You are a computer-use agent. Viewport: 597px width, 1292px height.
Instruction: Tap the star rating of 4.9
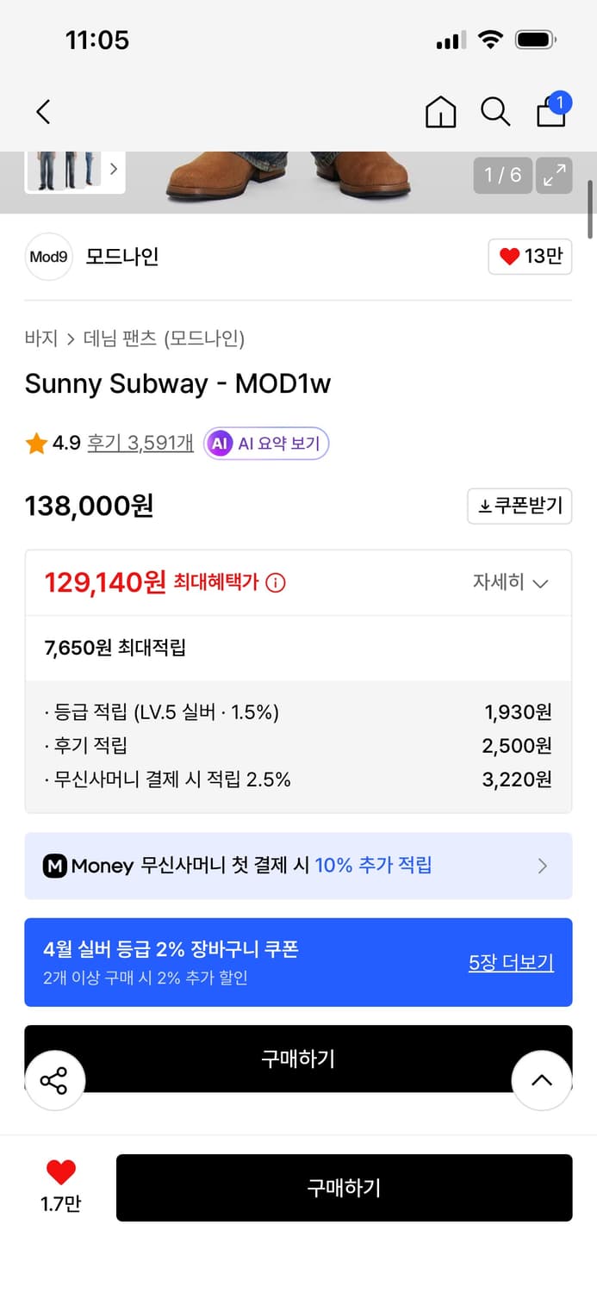[x=35, y=443]
